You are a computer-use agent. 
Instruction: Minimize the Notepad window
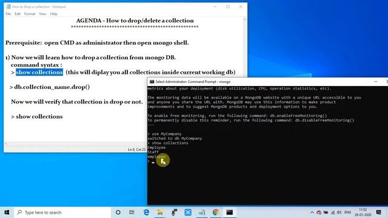pos(215,7)
